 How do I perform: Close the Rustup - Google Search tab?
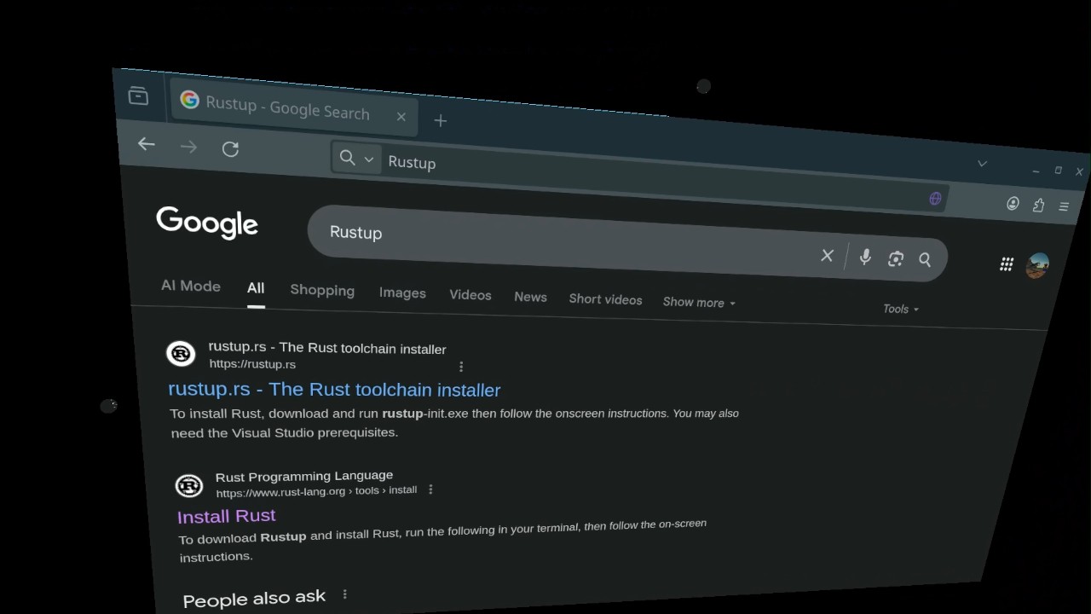(x=401, y=117)
